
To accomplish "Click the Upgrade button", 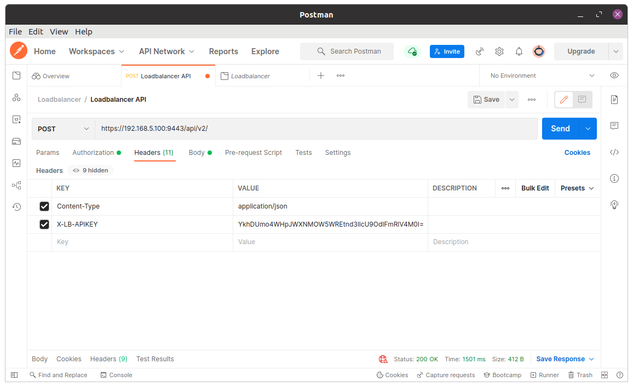I will pos(581,51).
